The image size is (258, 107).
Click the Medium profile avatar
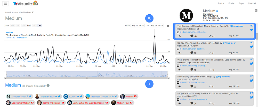186,16
